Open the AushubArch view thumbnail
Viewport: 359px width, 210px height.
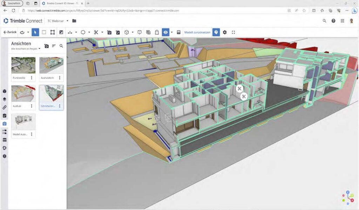point(51,65)
